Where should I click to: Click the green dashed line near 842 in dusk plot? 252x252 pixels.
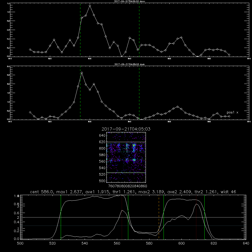139,93
